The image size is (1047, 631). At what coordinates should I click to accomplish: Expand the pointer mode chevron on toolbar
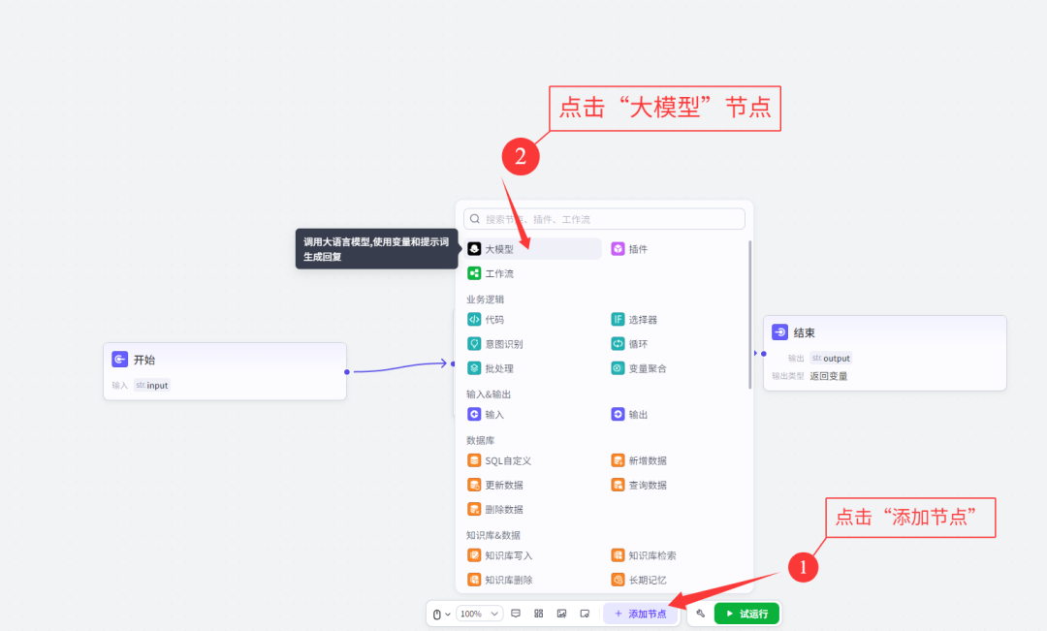(450, 613)
